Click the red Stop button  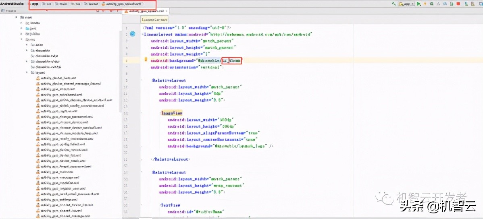tap(458, 4)
